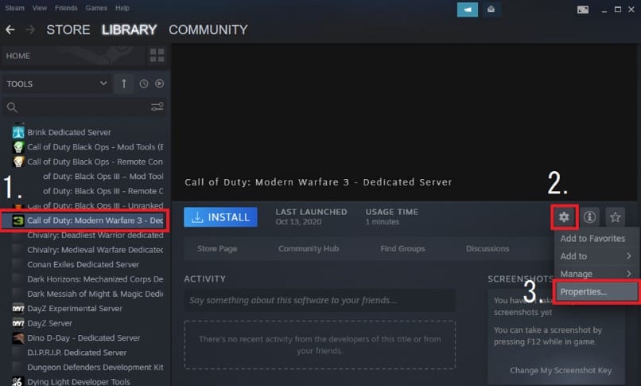
Task: Open the Discussions link
Action: click(x=488, y=248)
